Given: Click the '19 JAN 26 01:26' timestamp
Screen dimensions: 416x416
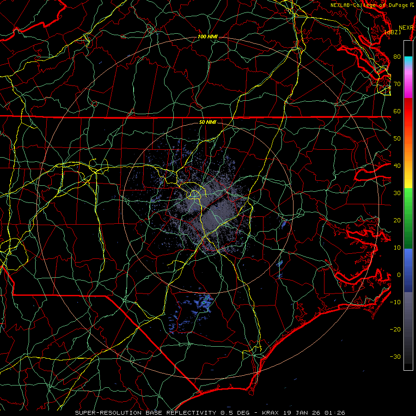Looking at the screenshot, I should 315,413.
